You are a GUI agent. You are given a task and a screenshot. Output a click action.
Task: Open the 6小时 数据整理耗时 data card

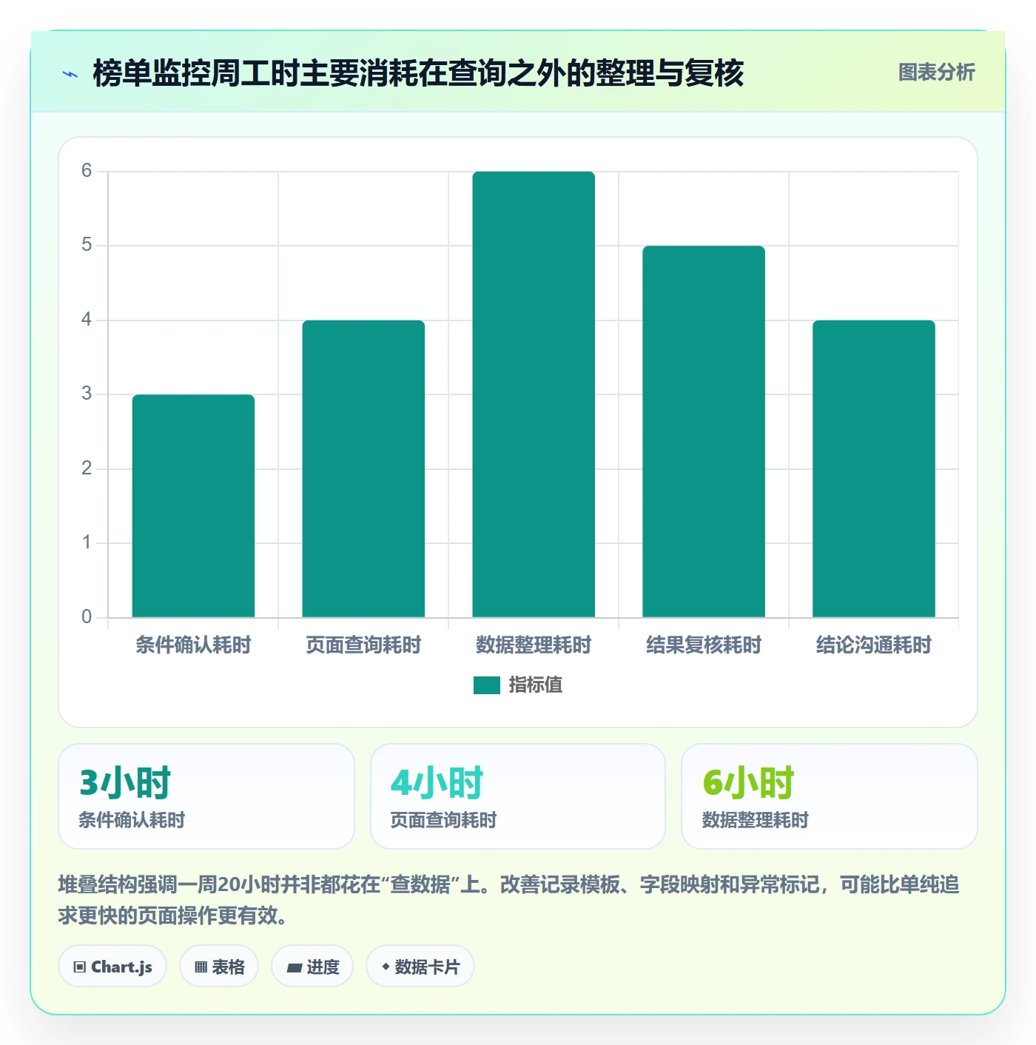pyautogui.click(x=830, y=796)
